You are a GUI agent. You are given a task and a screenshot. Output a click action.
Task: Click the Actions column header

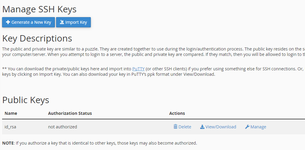click(x=177, y=113)
